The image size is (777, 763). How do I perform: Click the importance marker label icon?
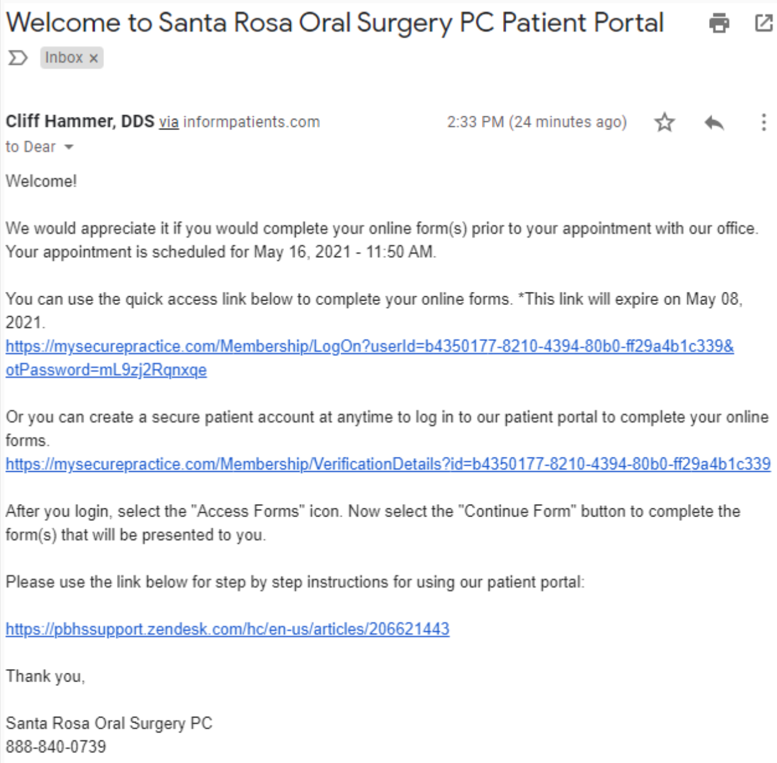click(17, 58)
